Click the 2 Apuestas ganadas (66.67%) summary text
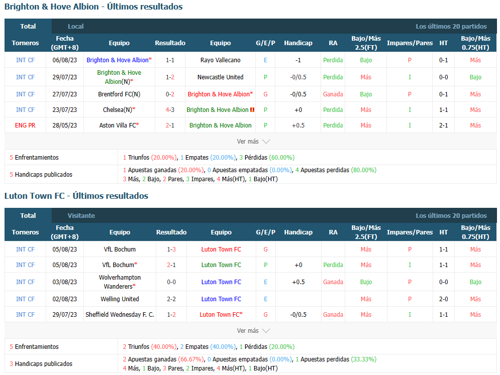 [163, 359]
